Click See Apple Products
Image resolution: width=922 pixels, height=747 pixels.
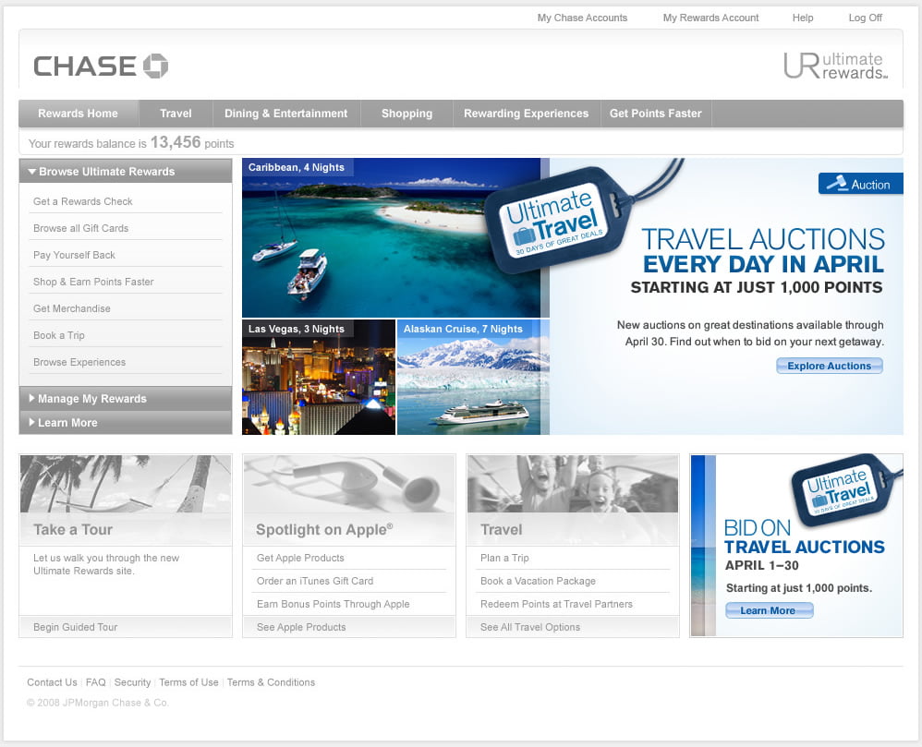301,627
